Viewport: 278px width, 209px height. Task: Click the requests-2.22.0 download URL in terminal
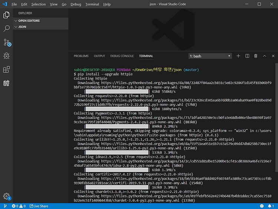pyautogui.click(x=172, y=102)
